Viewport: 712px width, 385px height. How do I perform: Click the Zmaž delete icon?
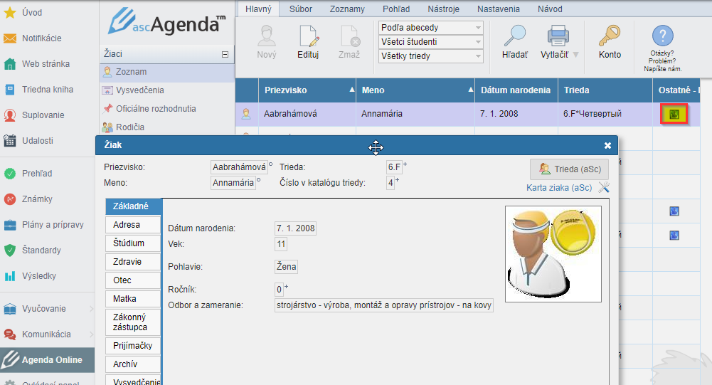click(350, 36)
